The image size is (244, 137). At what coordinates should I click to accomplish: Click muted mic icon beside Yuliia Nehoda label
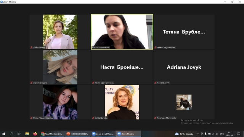(x=93, y=118)
